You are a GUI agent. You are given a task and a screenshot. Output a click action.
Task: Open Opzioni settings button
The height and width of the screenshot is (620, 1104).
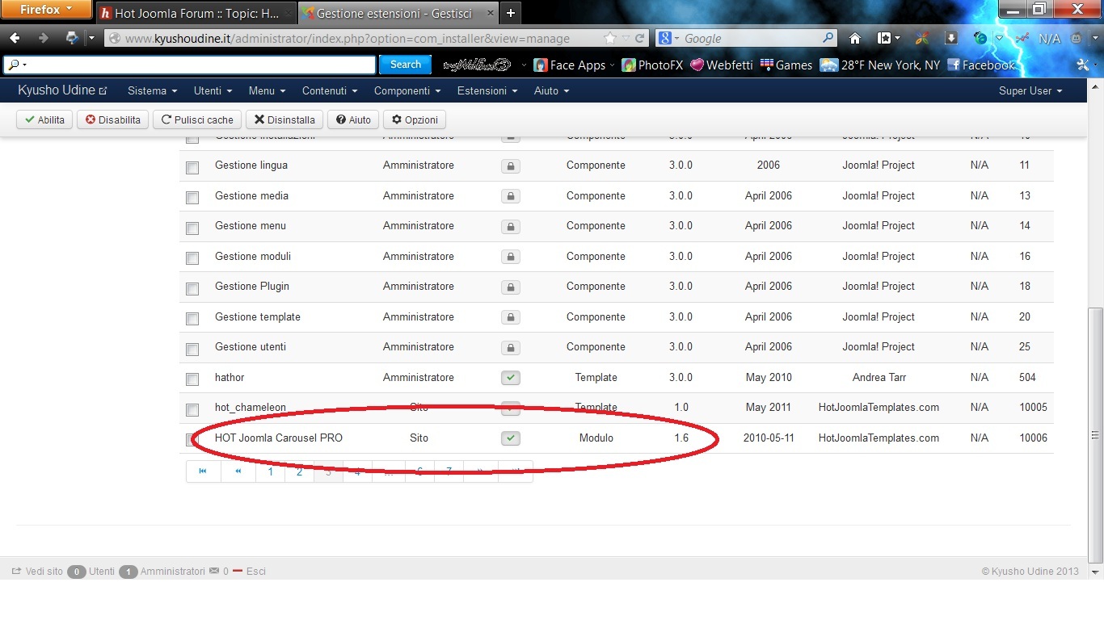[415, 119]
